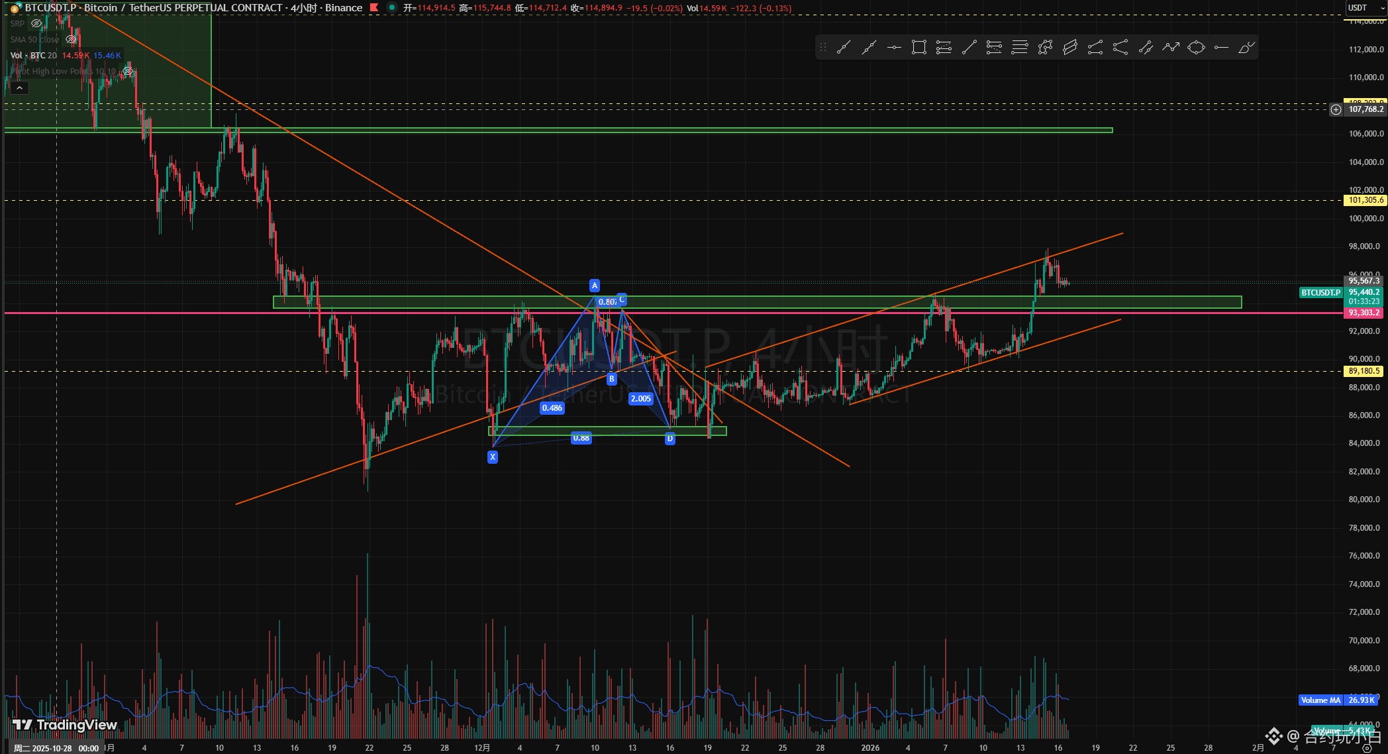Viewport: 1388px width, 754px height.
Task: Click the SRP indicator name
Action: tap(17, 23)
